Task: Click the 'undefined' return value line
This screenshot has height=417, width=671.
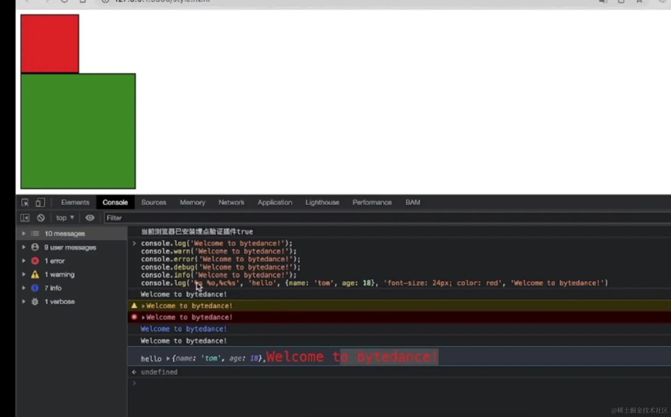Action: [x=159, y=372]
